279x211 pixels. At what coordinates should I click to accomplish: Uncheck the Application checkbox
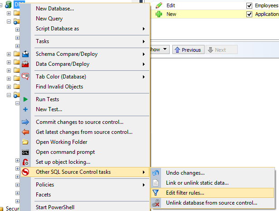249,15
